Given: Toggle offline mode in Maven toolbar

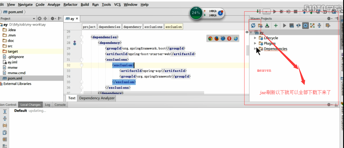Looking at the screenshot, I should 298,26.
